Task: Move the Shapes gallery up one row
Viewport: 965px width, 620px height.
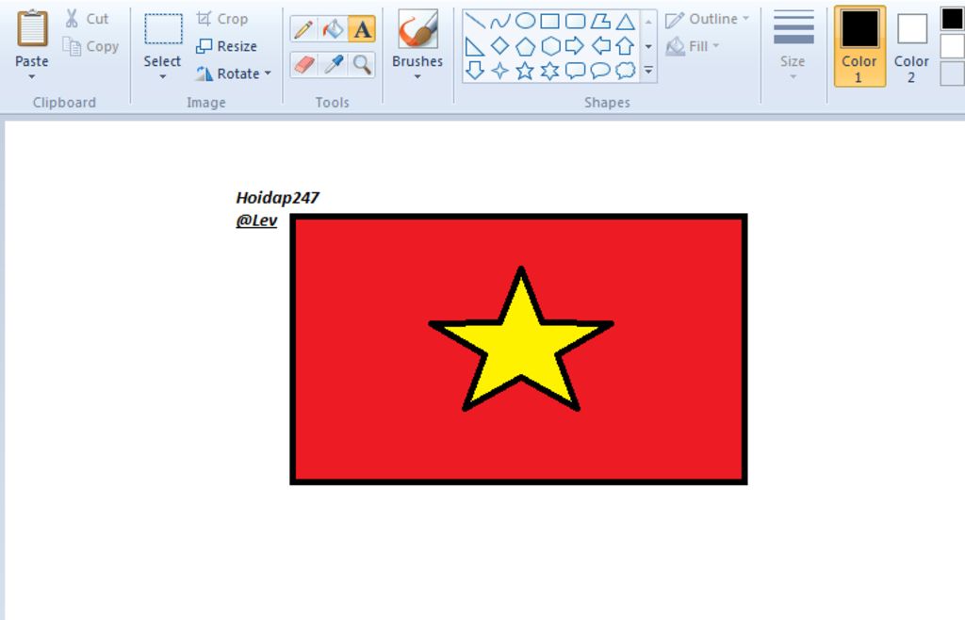Action: coord(648,22)
